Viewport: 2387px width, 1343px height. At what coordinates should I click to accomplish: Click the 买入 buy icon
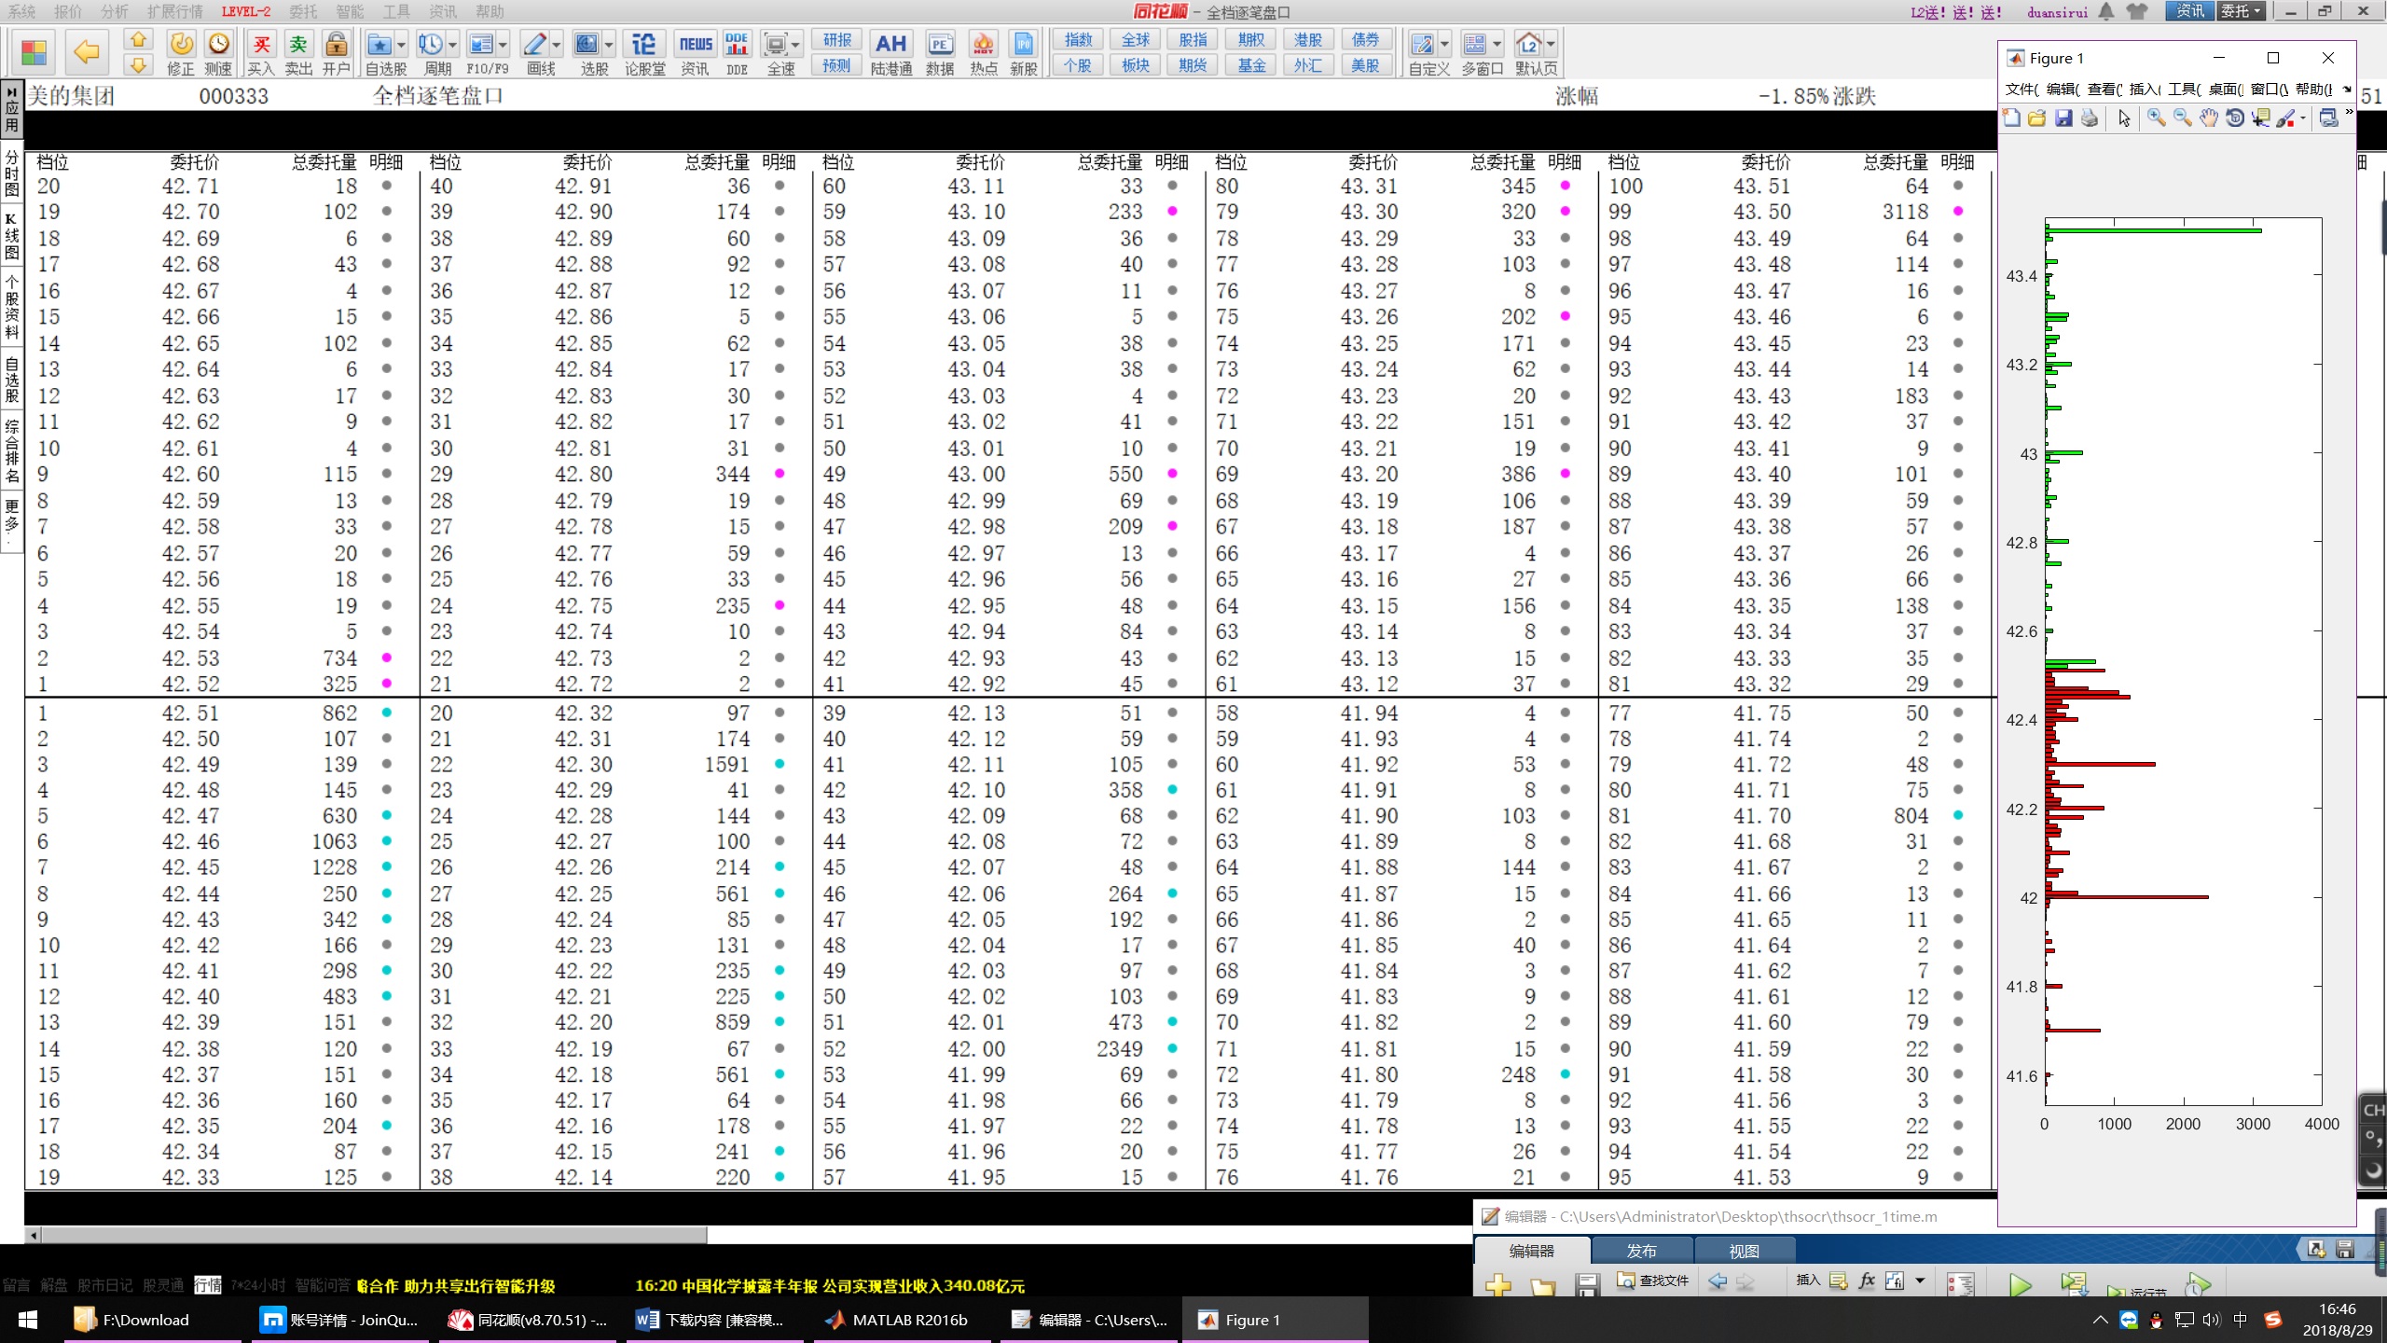[x=261, y=44]
